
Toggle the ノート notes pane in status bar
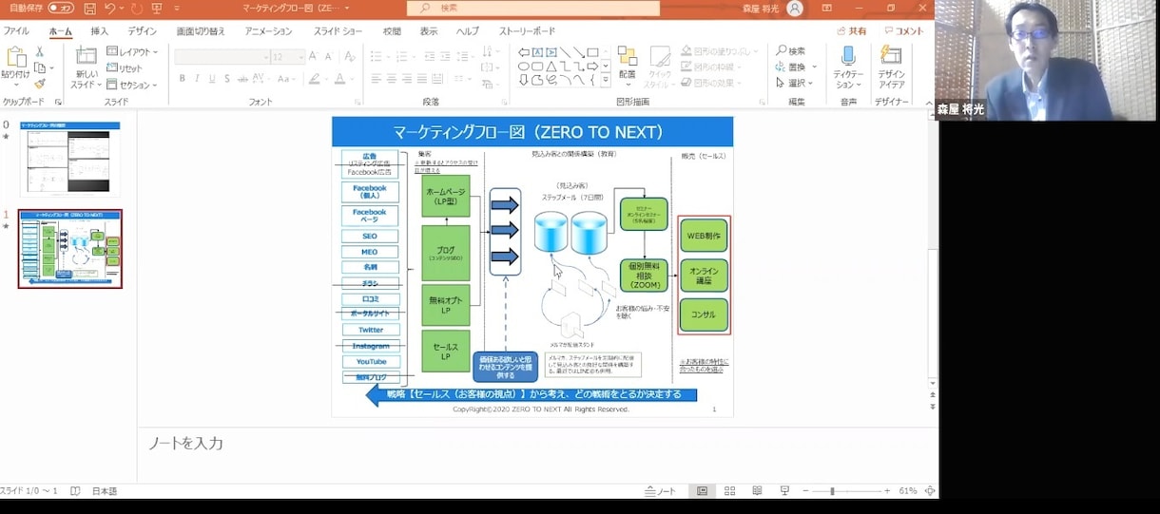coord(661,491)
